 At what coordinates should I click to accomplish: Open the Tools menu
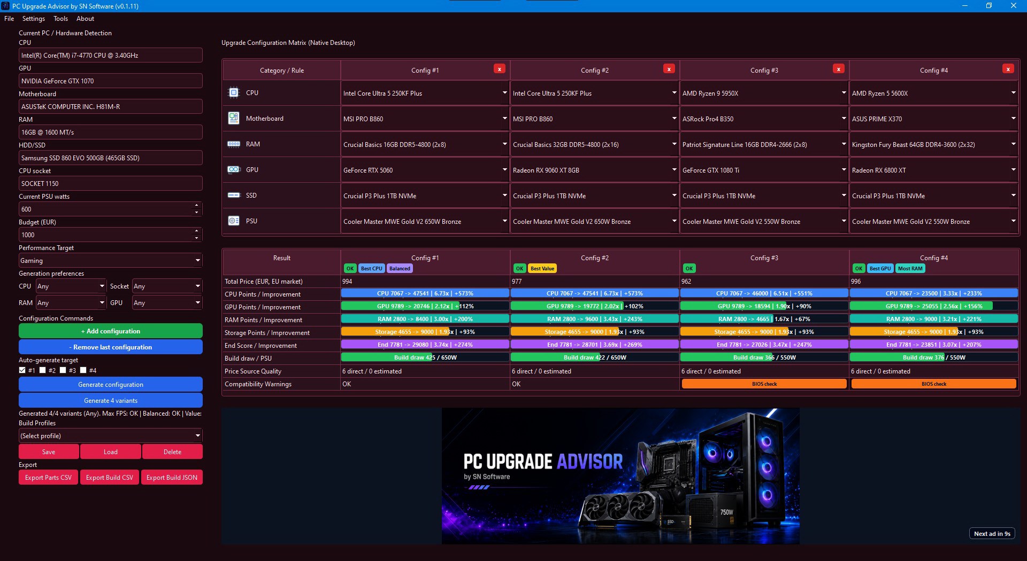tap(60, 19)
